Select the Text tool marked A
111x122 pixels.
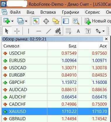78,31
